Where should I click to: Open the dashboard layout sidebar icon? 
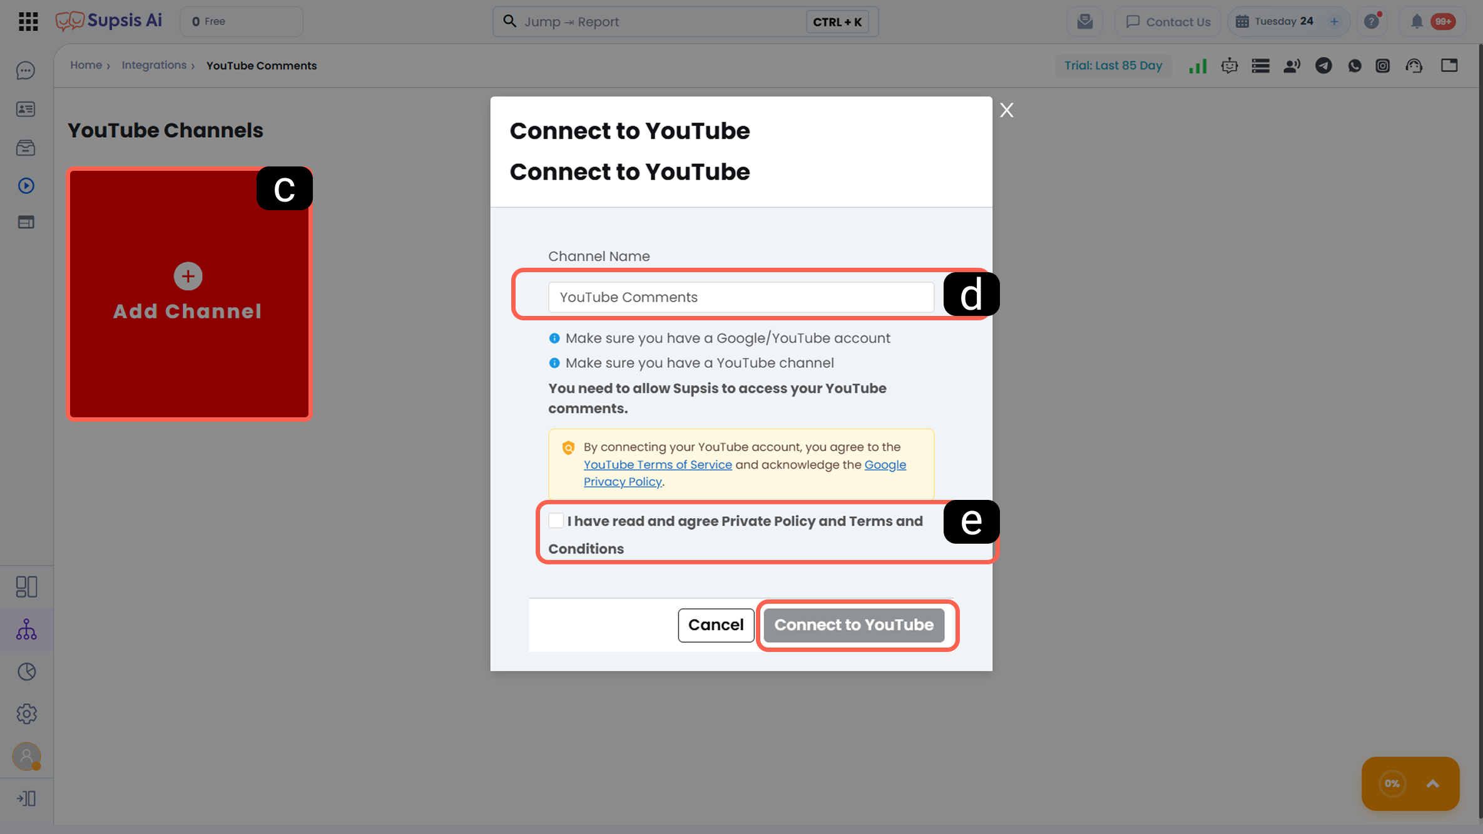click(26, 586)
